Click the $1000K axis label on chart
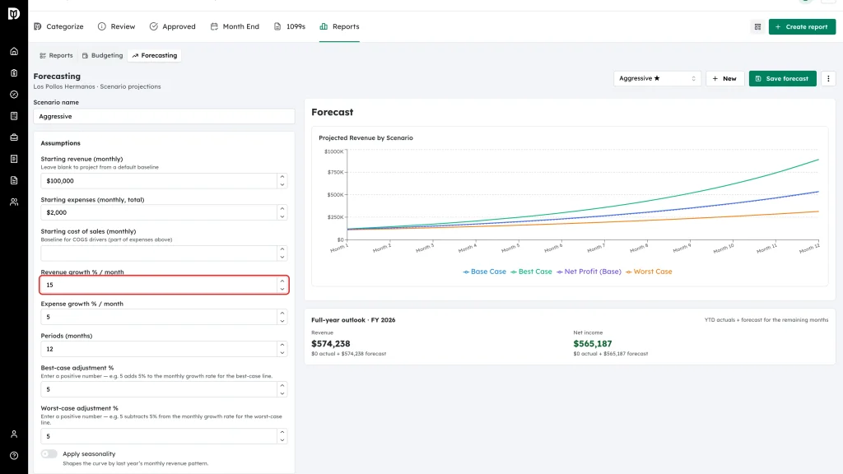The image size is (843, 474). [x=334, y=151]
